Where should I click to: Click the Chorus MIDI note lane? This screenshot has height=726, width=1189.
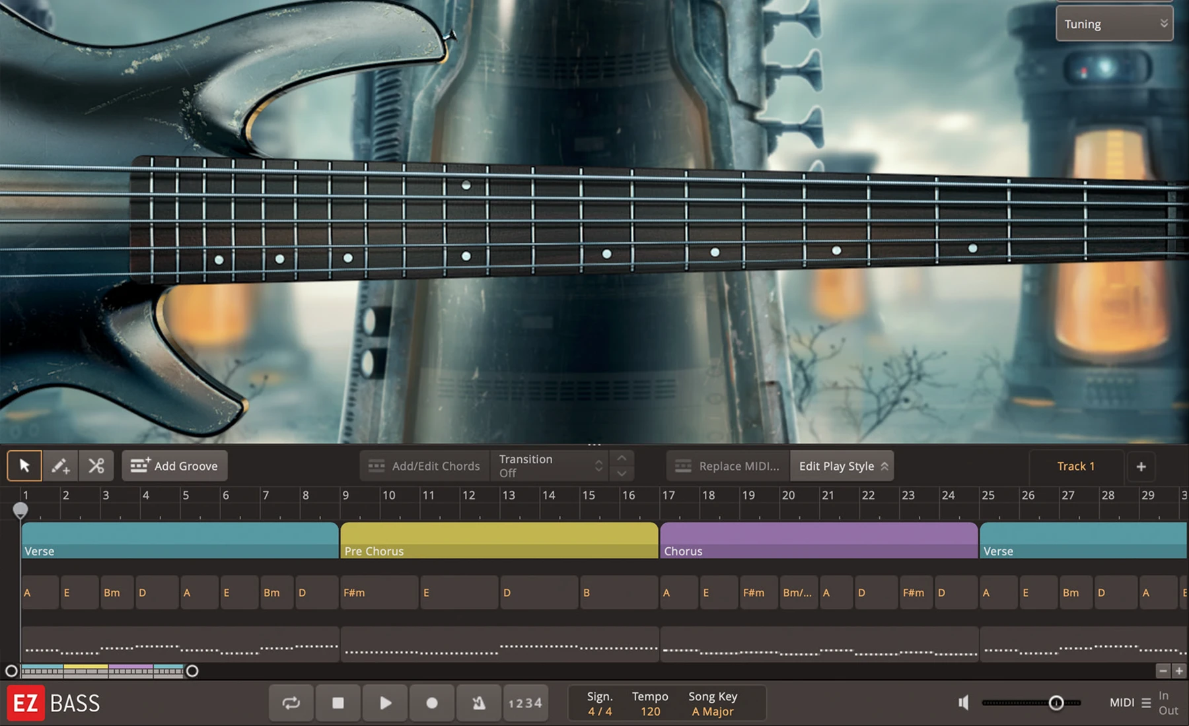(x=819, y=644)
